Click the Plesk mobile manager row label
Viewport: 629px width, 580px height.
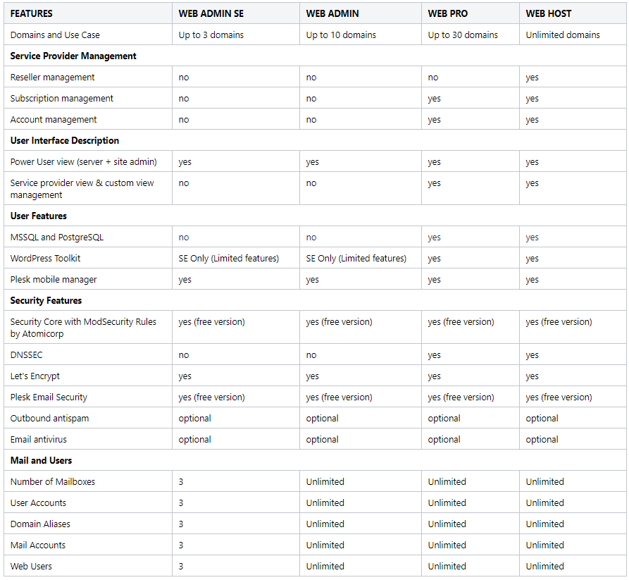tap(54, 279)
